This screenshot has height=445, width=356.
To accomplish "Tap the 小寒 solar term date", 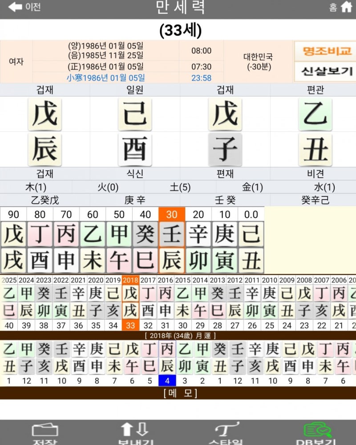I will pos(106,78).
